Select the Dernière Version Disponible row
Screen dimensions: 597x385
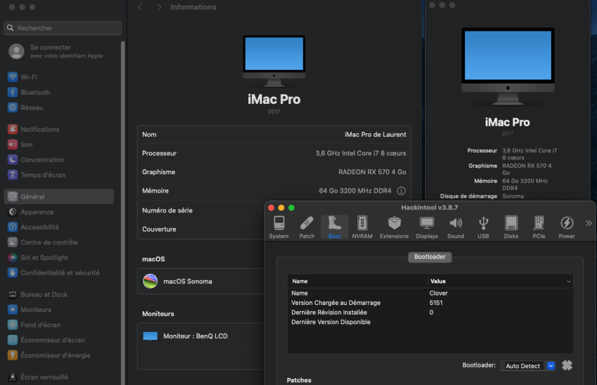click(430, 322)
